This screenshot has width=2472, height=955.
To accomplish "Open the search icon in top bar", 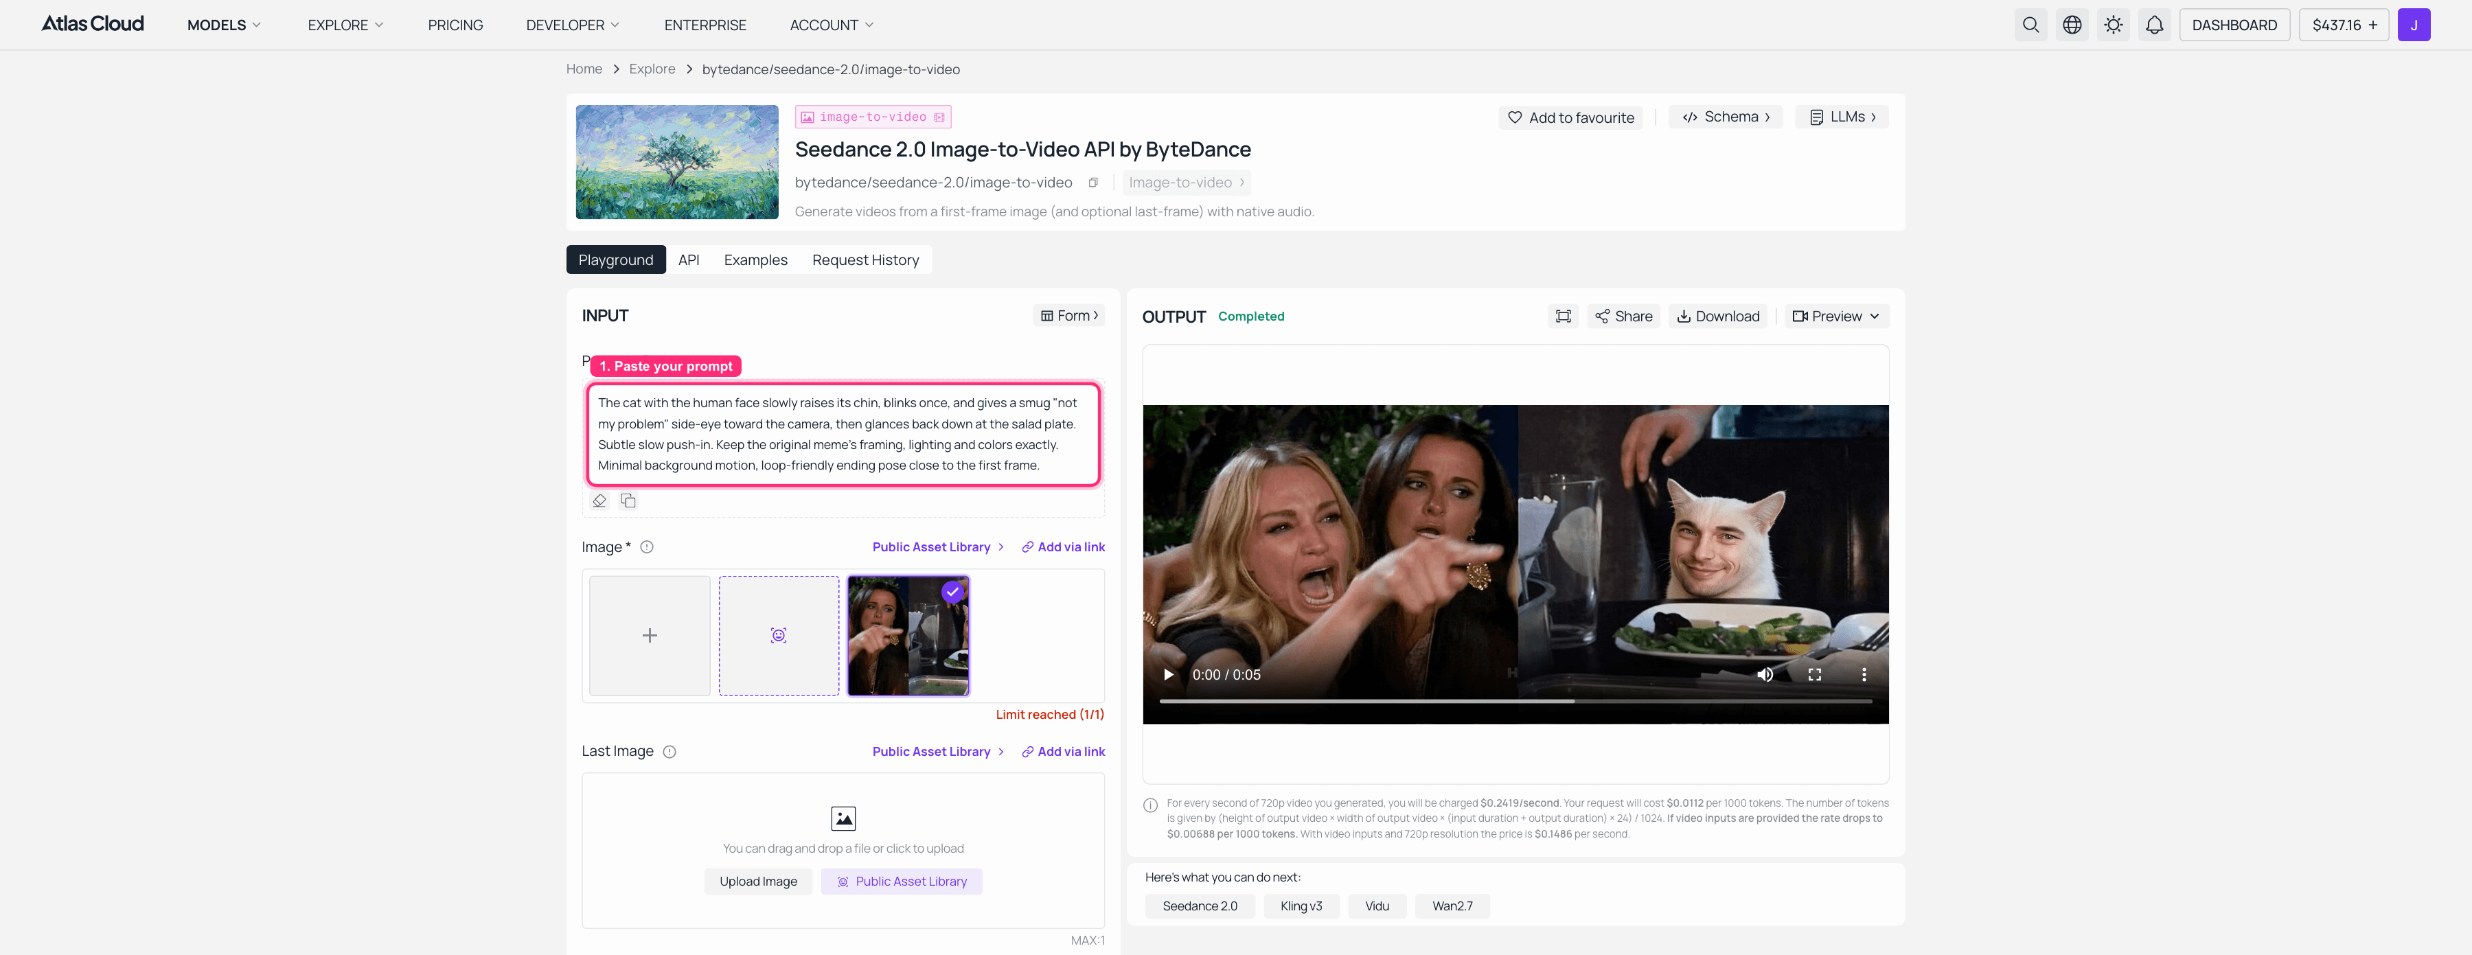I will 2030,25.
